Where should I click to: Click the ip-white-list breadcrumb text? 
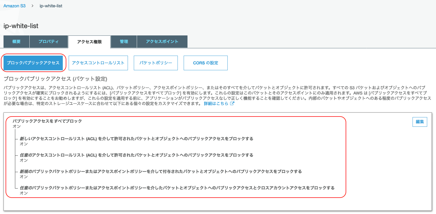click(x=51, y=6)
